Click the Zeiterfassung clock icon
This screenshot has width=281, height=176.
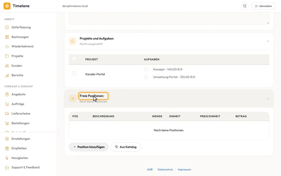(x=7, y=27)
